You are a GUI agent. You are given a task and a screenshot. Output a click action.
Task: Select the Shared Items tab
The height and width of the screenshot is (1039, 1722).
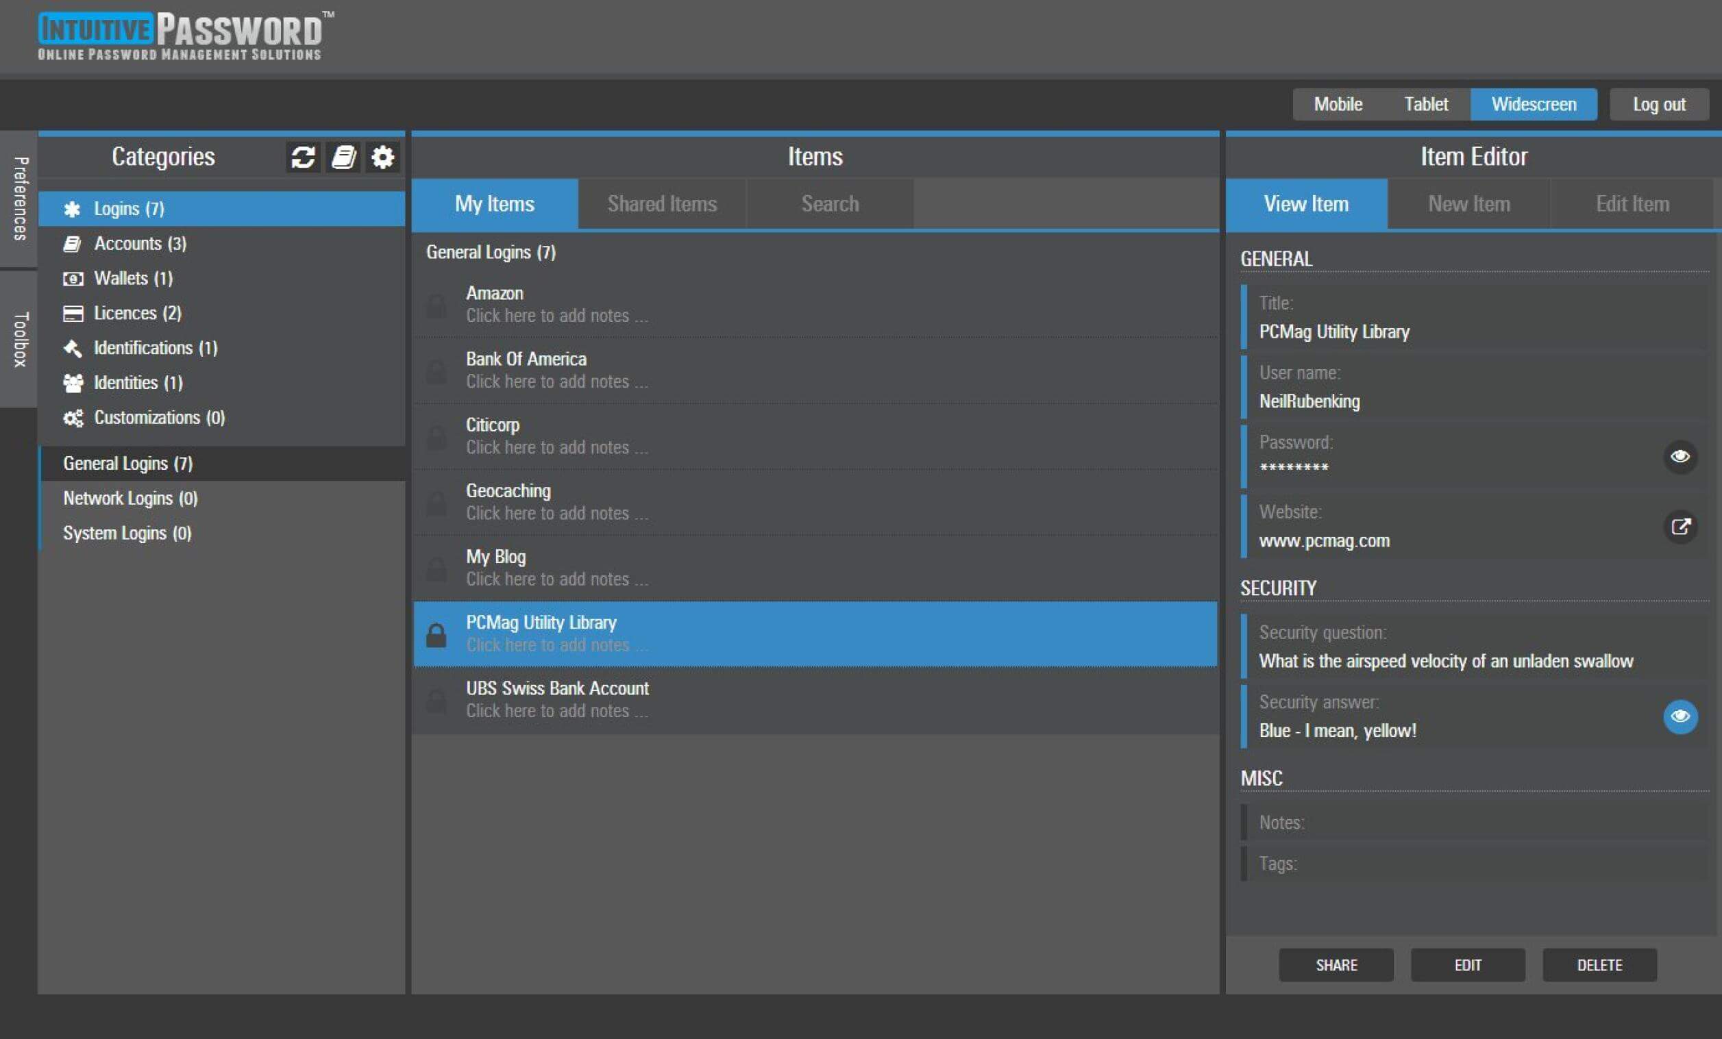click(662, 203)
